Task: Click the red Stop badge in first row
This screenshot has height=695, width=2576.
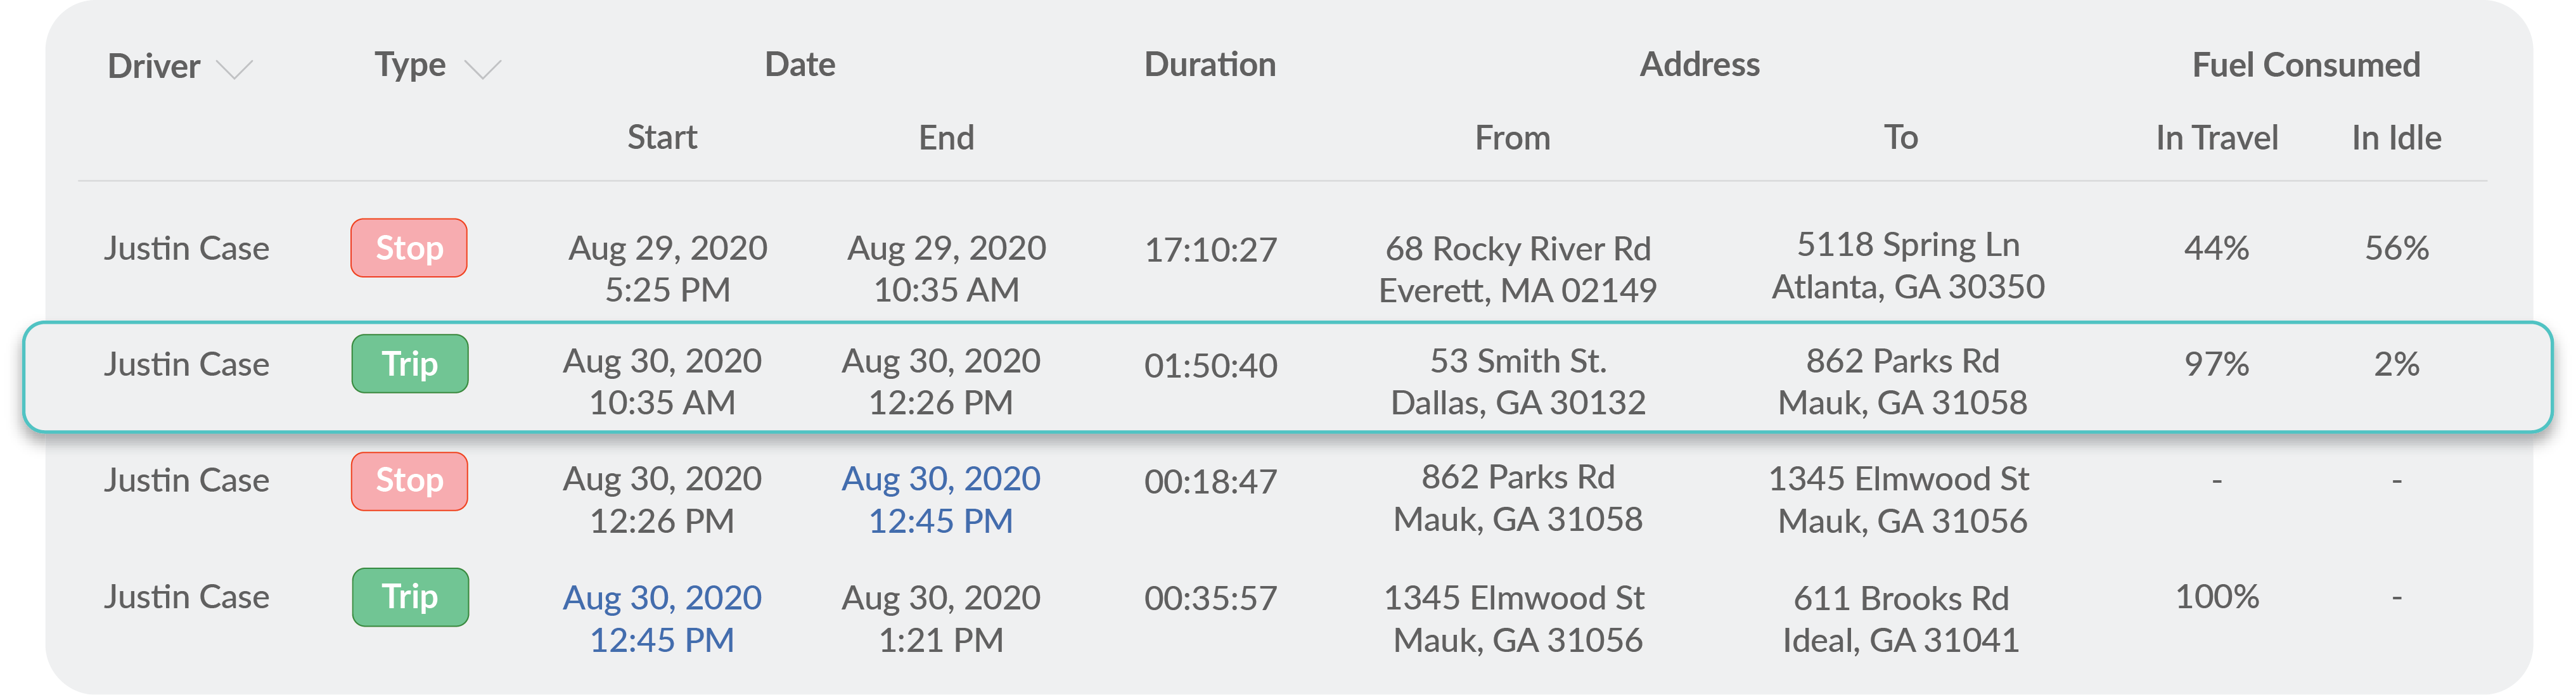Action: coord(409,248)
